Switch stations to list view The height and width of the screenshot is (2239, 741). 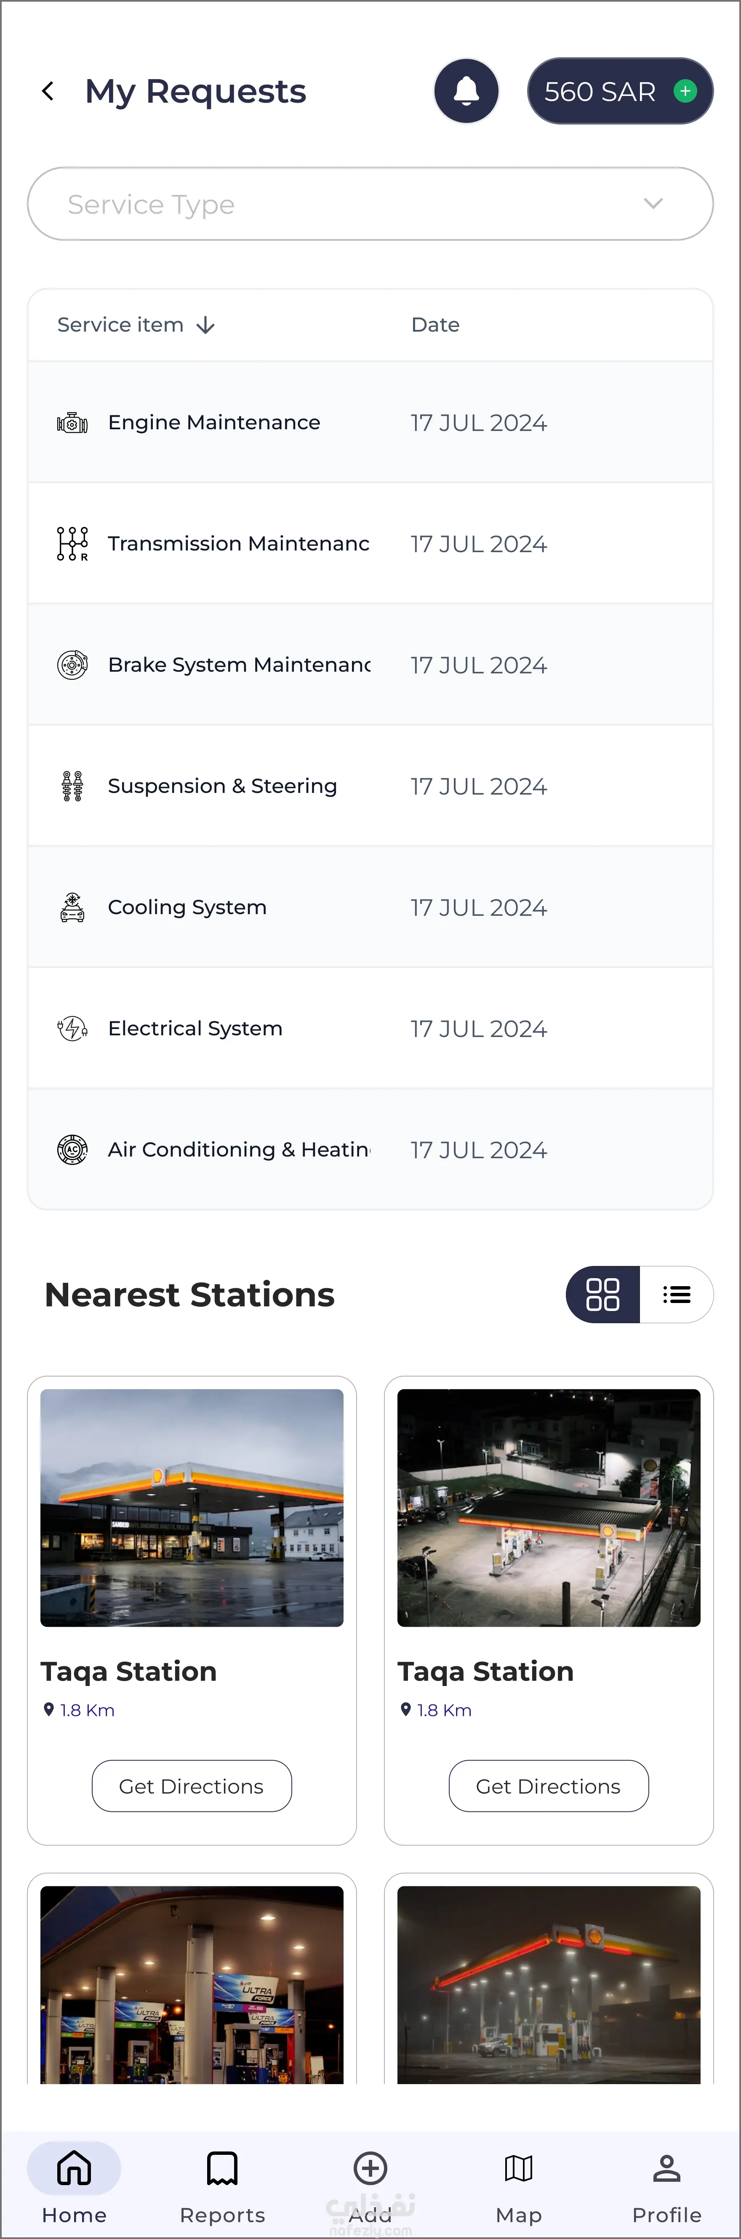click(677, 1294)
